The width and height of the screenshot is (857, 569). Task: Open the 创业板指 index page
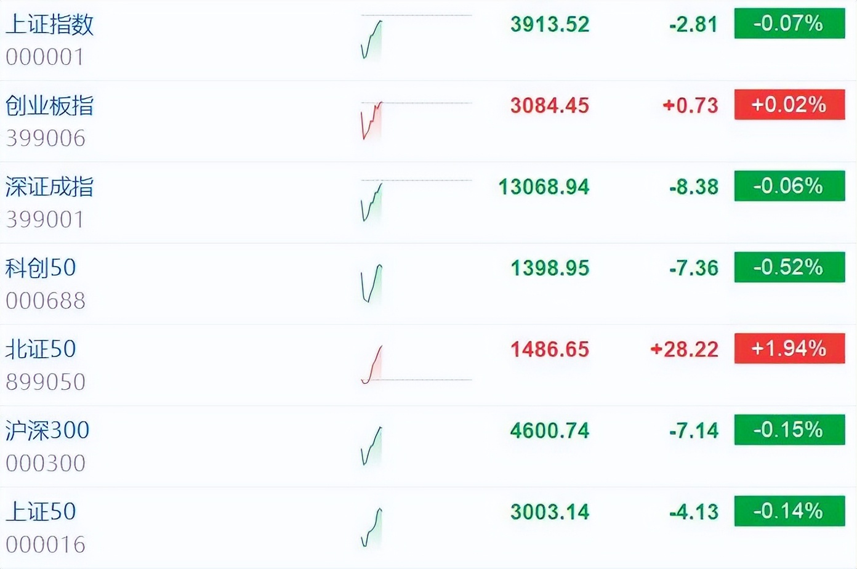49,106
